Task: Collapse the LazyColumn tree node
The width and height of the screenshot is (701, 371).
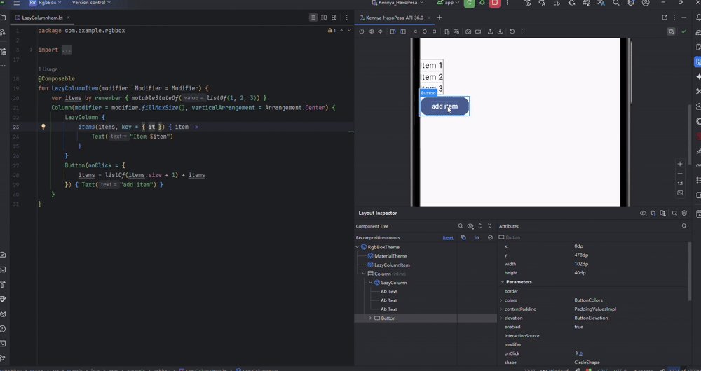Action: (371, 283)
